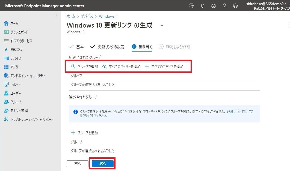Click the blue info icon in the banner

pyautogui.click(x=75, y=112)
